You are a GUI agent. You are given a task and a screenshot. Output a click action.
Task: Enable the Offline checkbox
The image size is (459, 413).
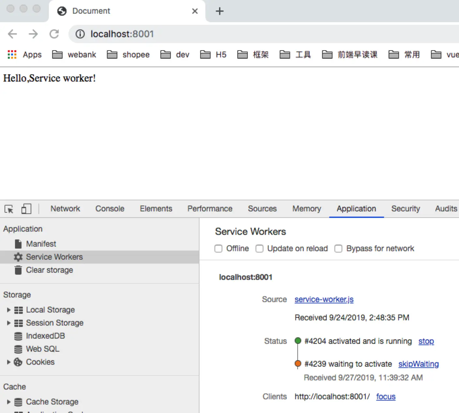coord(218,249)
